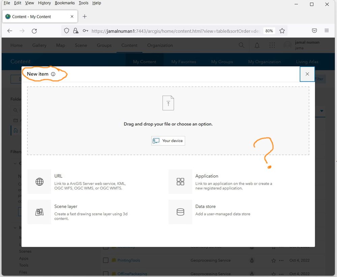Open the Help menu
Viewport: 337px width, 277px height.
[x=96, y=3]
